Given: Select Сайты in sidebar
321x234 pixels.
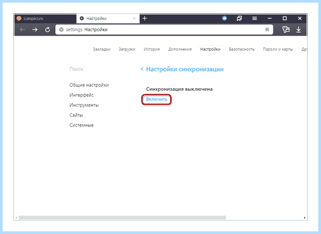Looking at the screenshot, I should pyautogui.click(x=76, y=115).
